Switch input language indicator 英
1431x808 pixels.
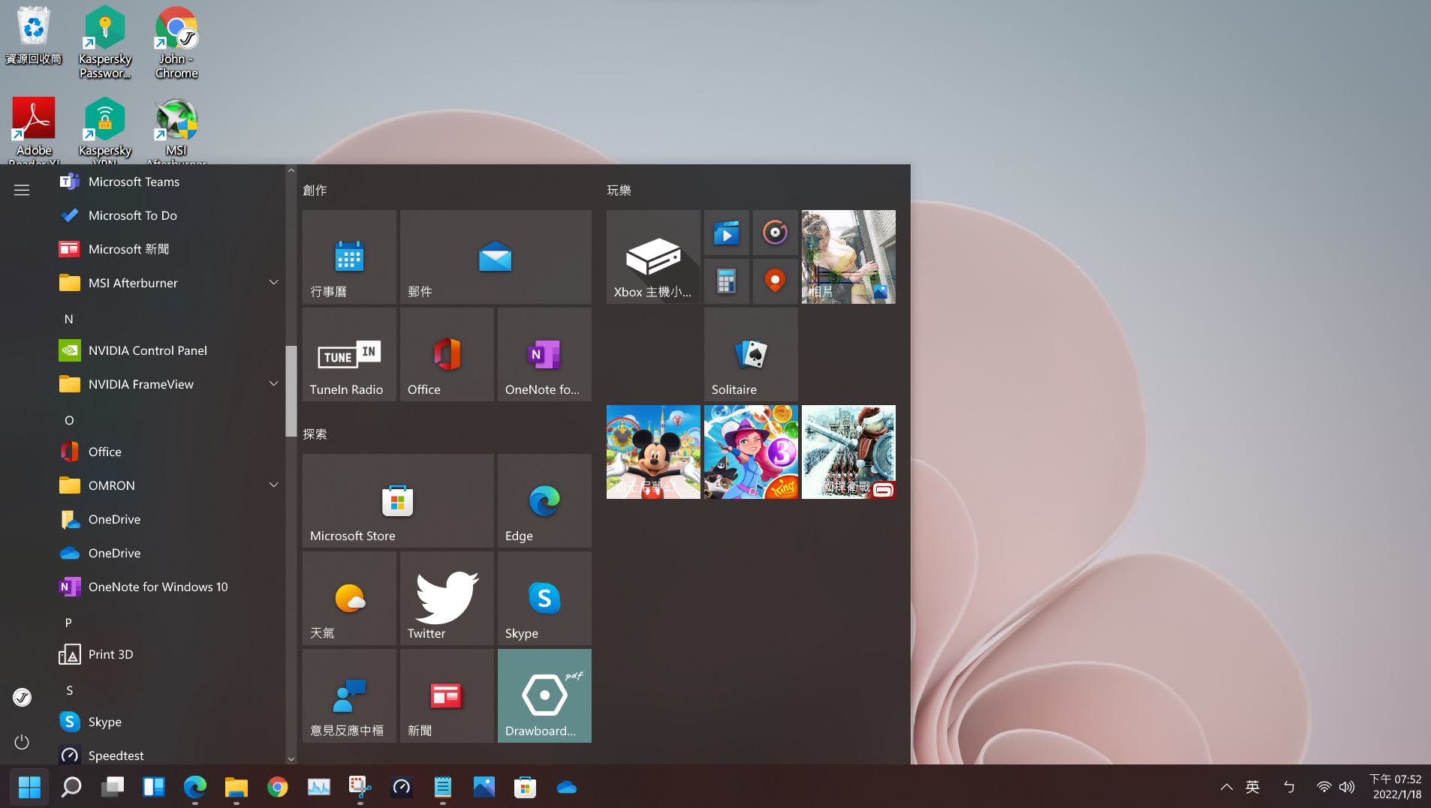point(1252,787)
